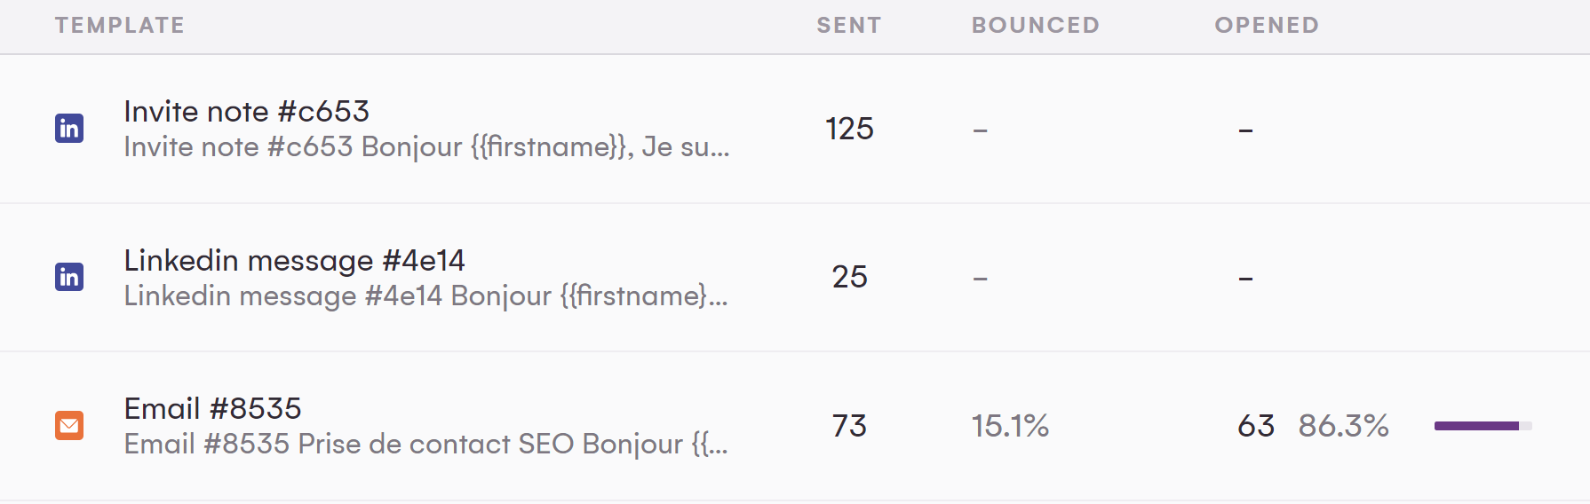Click the purple opened-rate progress bar
The height and width of the screenshot is (504, 1590).
tap(1482, 426)
